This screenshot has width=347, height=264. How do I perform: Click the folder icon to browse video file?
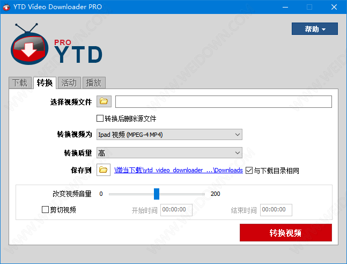[104, 101]
